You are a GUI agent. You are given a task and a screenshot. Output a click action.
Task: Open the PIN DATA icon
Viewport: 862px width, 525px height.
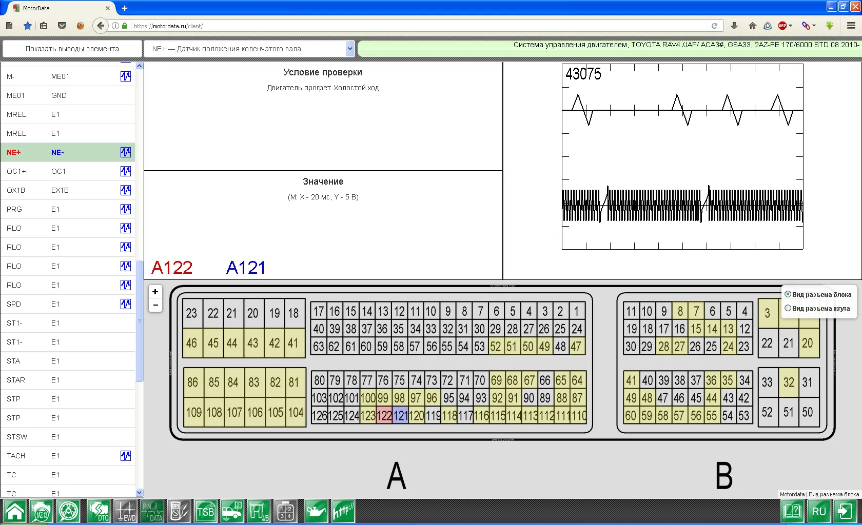click(x=152, y=512)
